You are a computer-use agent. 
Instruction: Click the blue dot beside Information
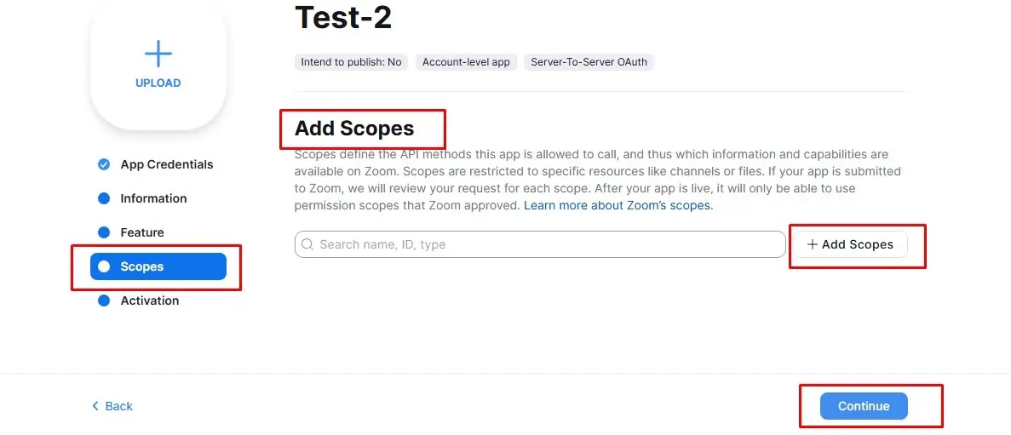pos(104,198)
